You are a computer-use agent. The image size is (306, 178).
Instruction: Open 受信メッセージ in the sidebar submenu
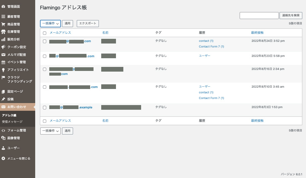[12, 121]
